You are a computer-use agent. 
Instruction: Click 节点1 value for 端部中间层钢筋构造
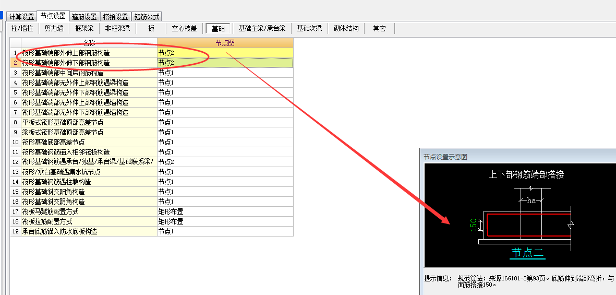[225, 73]
